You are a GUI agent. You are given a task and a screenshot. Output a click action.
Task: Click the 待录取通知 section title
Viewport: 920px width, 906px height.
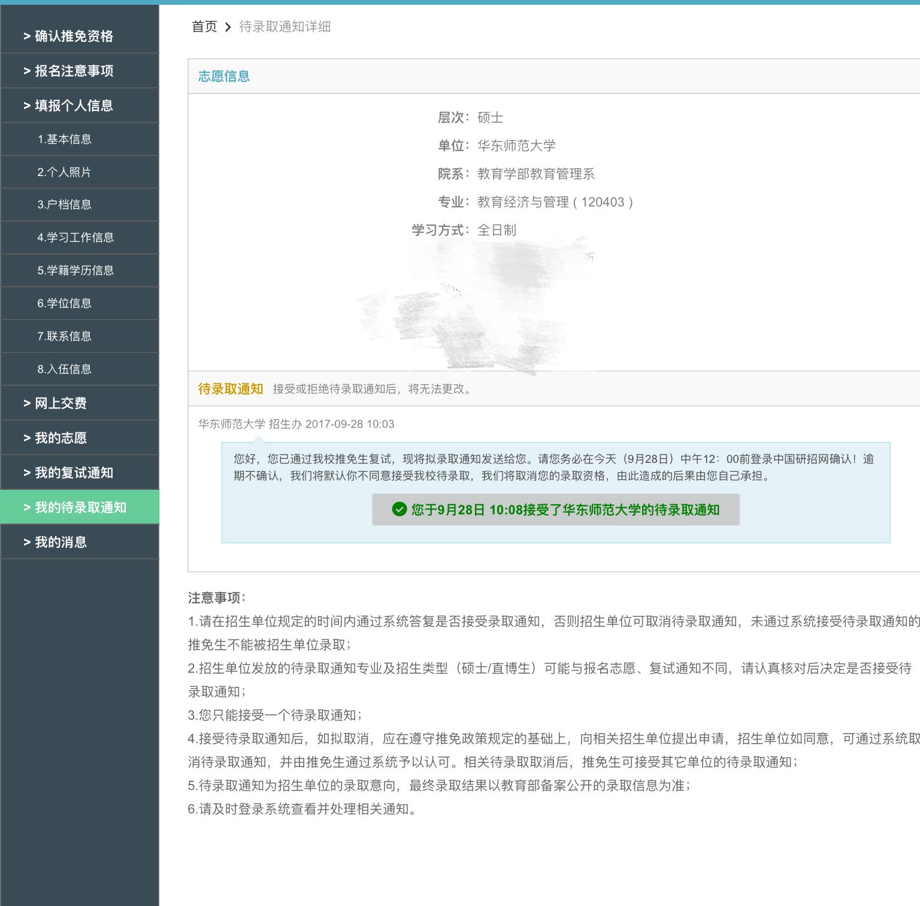tap(231, 389)
